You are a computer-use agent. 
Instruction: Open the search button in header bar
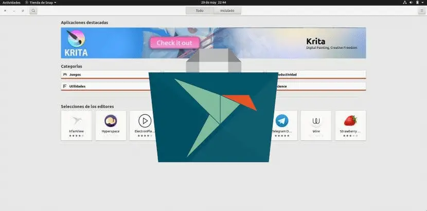[x=33, y=10]
